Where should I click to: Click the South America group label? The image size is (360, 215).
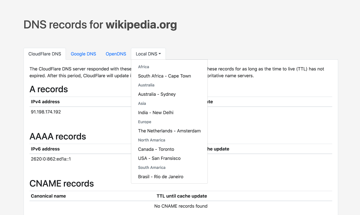152,167
